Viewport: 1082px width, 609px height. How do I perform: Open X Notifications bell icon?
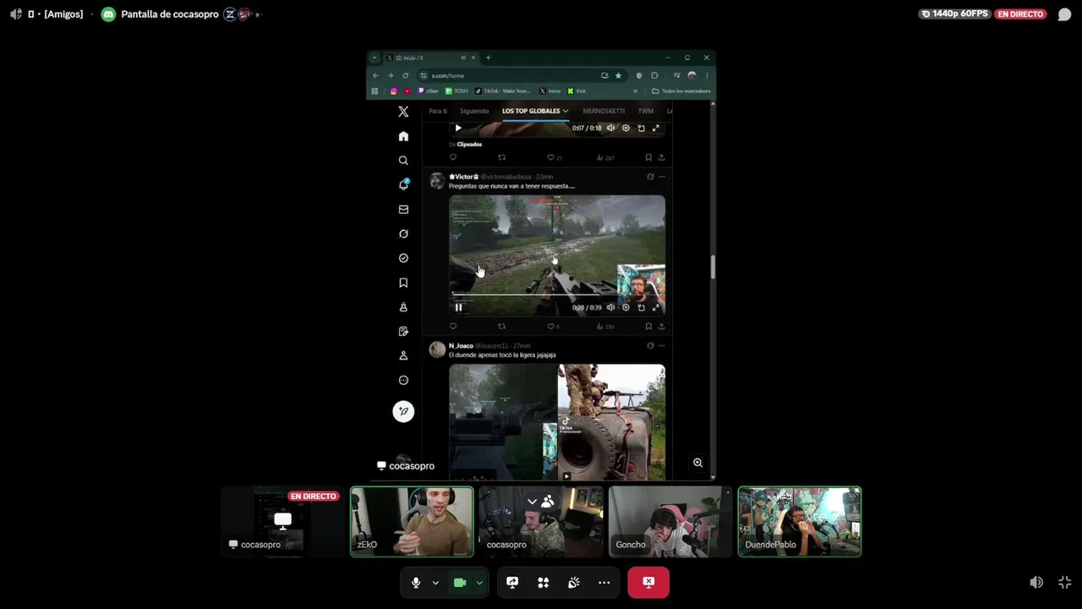pyautogui.click(x=403, y=184)
